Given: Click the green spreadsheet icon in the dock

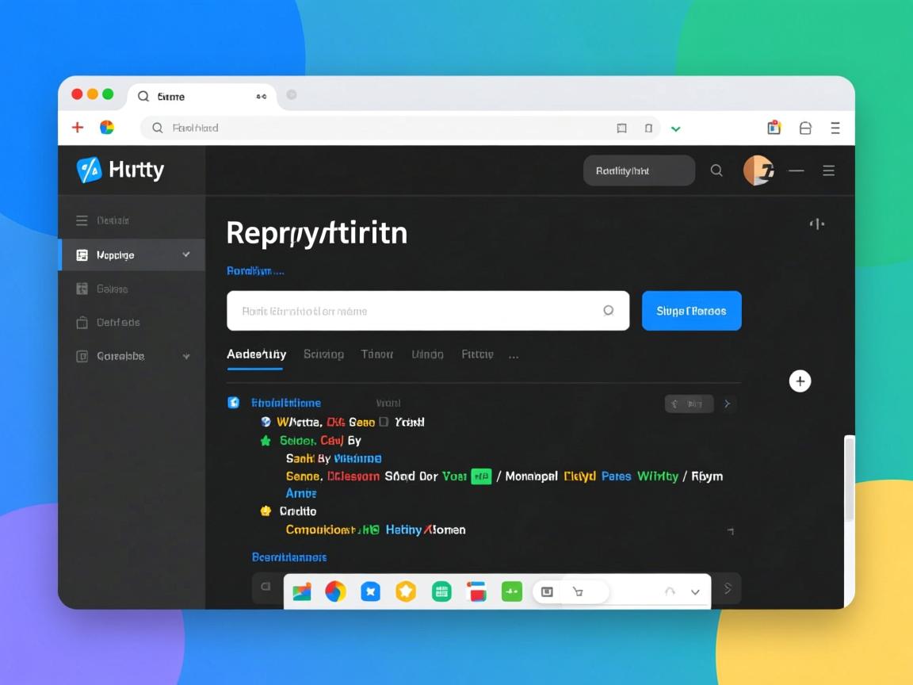Looking at the screenshot, I should 441,591.
